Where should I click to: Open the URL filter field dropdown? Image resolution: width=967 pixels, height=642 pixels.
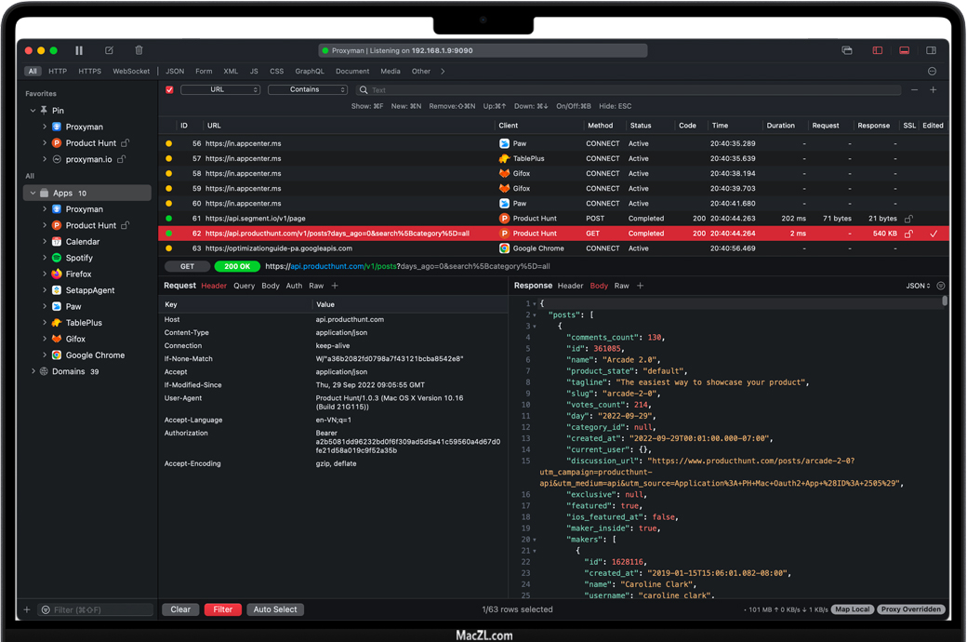point(220,90)
